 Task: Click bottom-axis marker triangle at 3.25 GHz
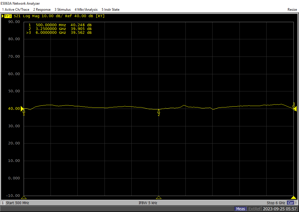(159, 197)
